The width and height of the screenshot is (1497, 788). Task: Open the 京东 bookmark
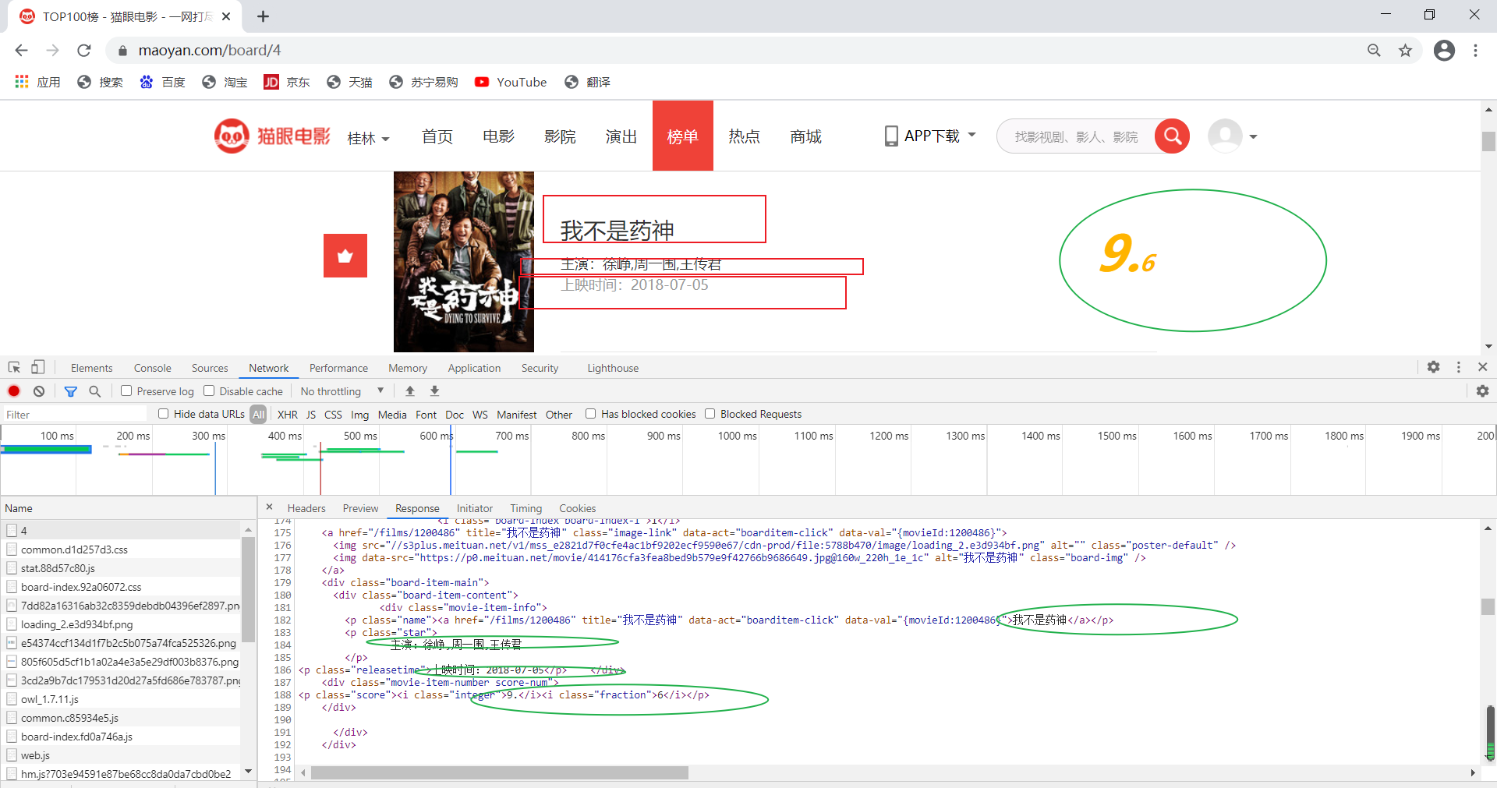287,82
